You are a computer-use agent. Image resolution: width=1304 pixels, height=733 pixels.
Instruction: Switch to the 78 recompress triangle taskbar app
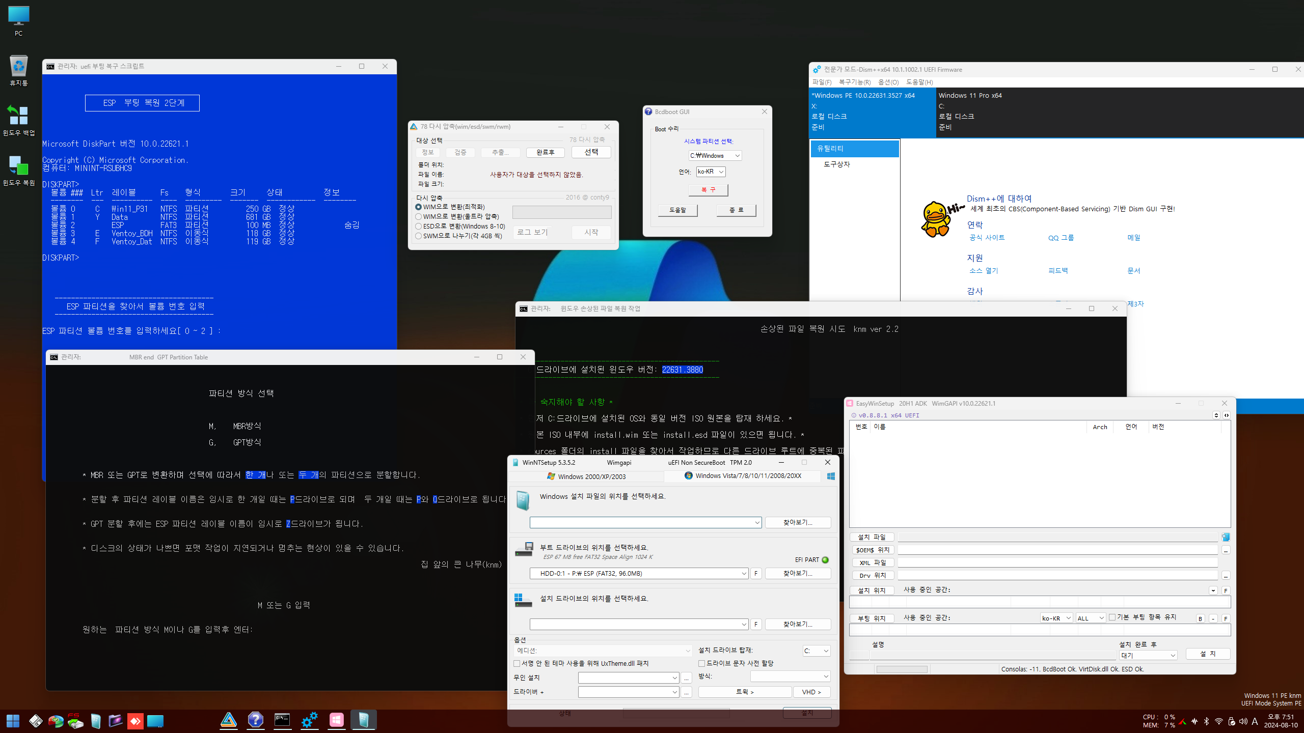(229, 720)
